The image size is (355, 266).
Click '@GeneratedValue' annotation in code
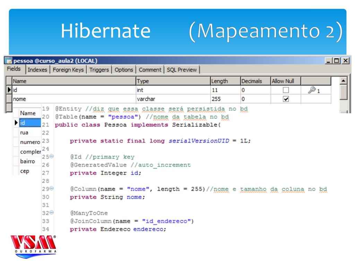(98, 165)
